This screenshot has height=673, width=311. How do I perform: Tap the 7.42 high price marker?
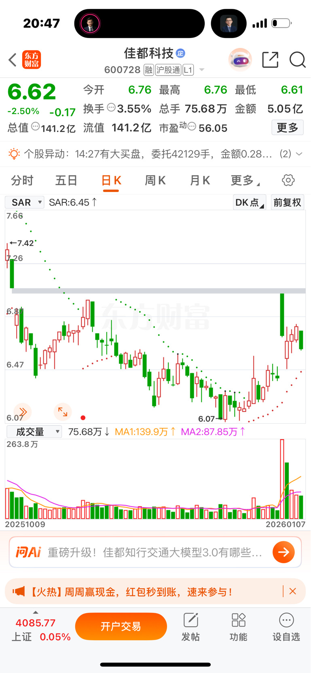(22, 243)
